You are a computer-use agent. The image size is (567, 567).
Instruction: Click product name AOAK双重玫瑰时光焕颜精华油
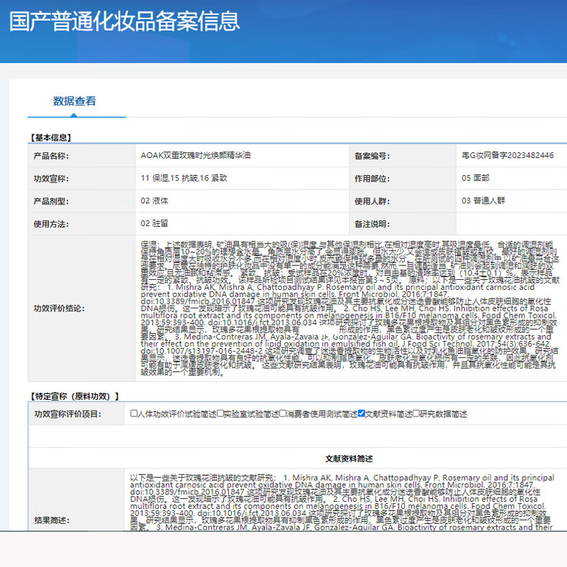tap(196, 155)
